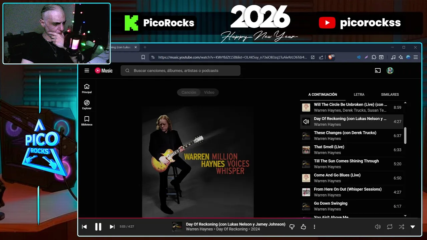
Task: Click the browser URL address bar
Action: (232, 57)
